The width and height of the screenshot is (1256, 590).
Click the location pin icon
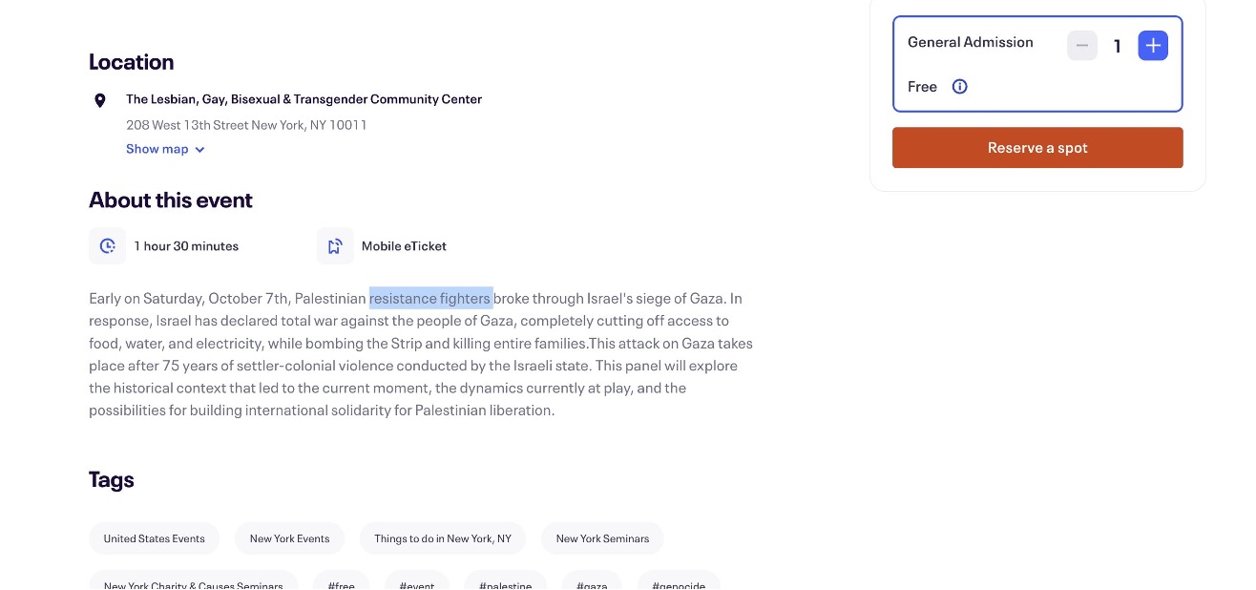pyautogui.click(x=99, y=100)
